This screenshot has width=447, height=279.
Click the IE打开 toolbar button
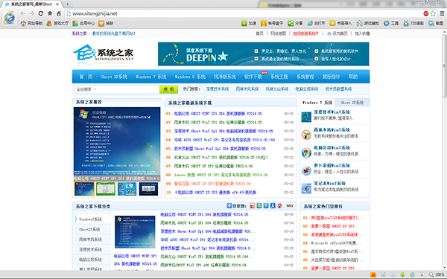(316, 23)
